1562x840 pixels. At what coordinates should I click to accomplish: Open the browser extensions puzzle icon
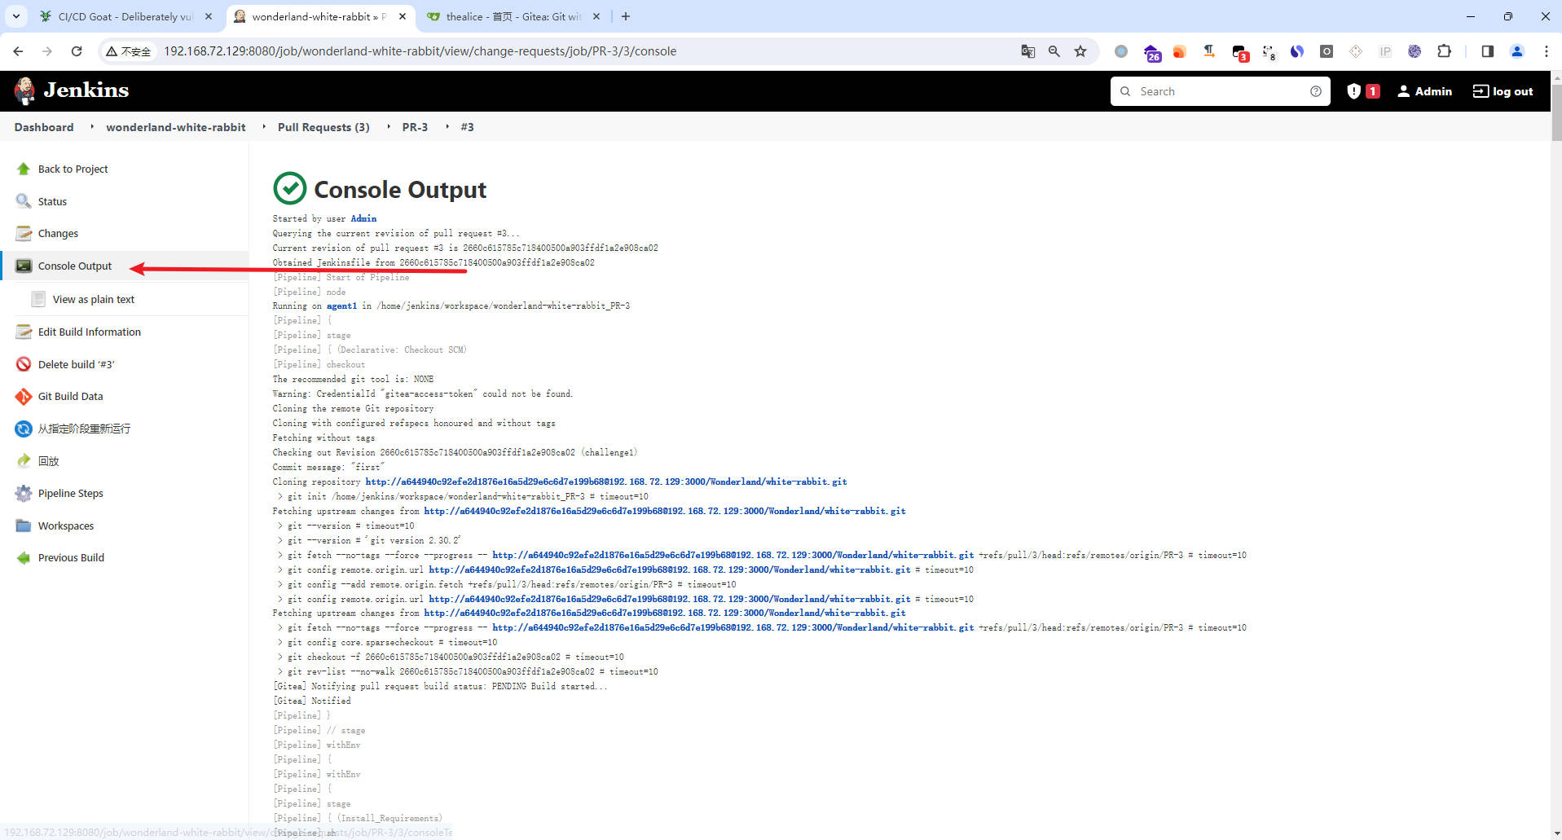pyautogui.click(x=1444, y=51)
